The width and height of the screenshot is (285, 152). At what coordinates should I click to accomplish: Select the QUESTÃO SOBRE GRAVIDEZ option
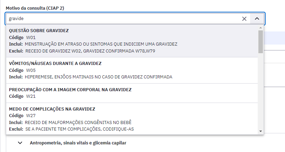[132, 41]
